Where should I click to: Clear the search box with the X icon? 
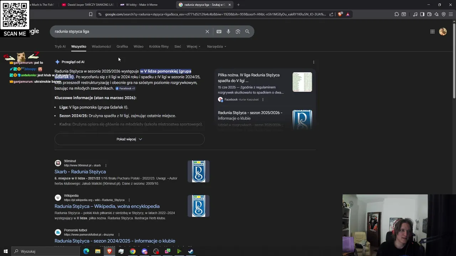(207, 31)
